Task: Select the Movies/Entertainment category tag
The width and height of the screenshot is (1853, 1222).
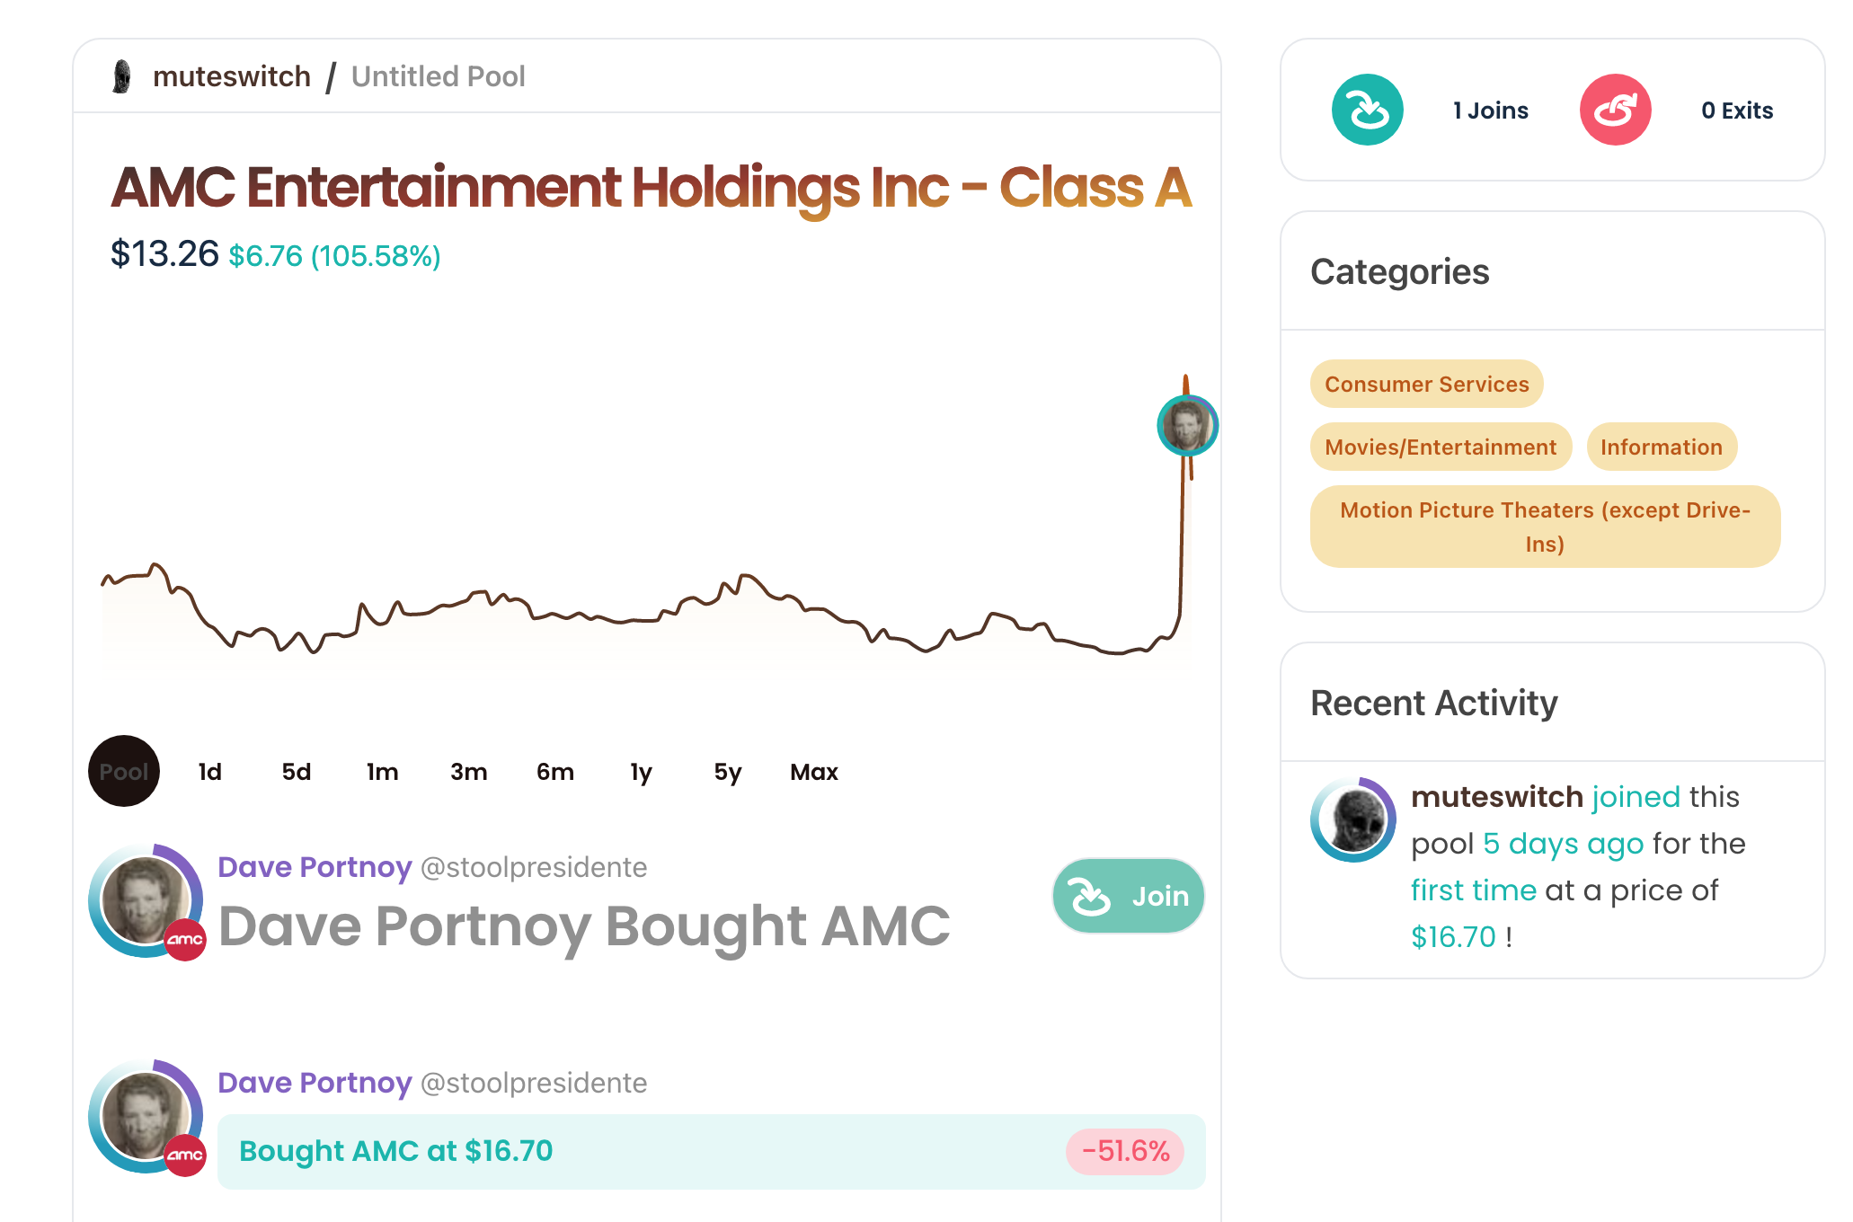Action: [1441, 447]
